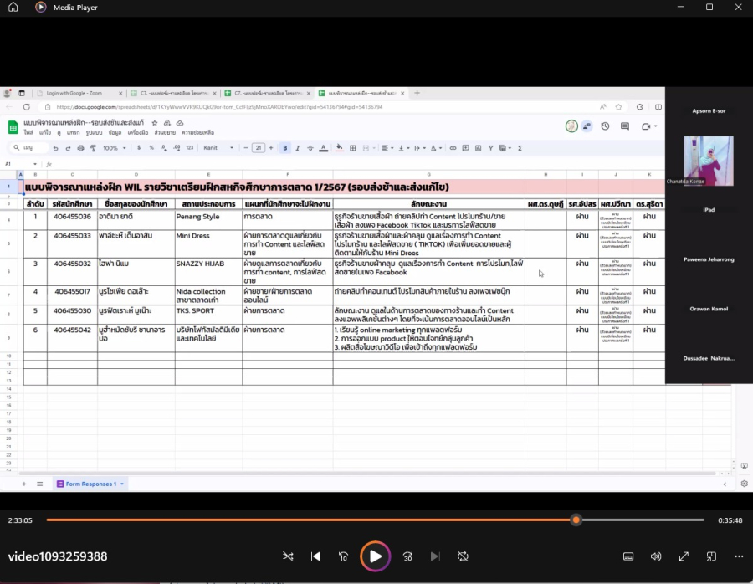Click the volume speaker icon

click(655, 556)
